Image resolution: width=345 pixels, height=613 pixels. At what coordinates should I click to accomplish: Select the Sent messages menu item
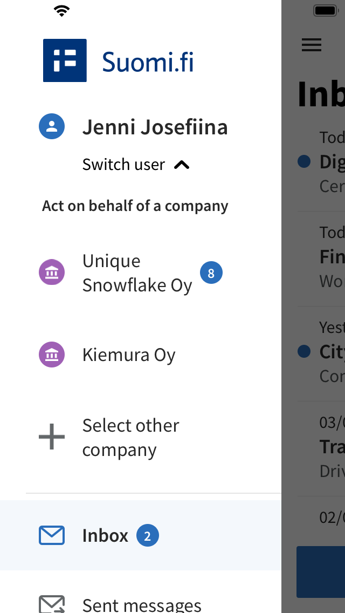coord(141,603)
